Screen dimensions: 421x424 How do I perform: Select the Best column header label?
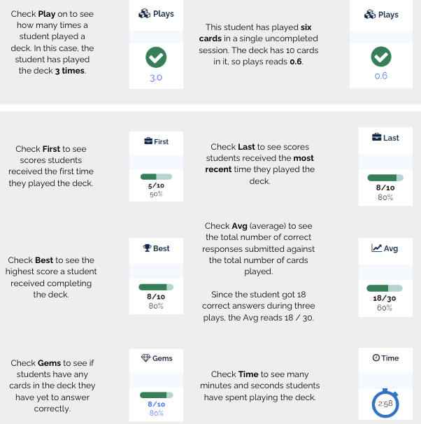[x=162, y=248]
